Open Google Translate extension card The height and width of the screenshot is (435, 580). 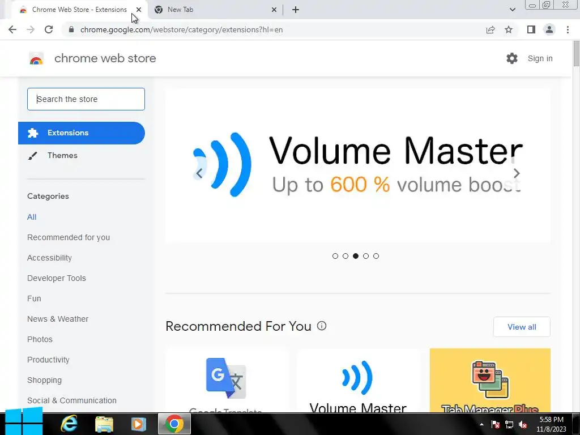[x=225, y=381]
